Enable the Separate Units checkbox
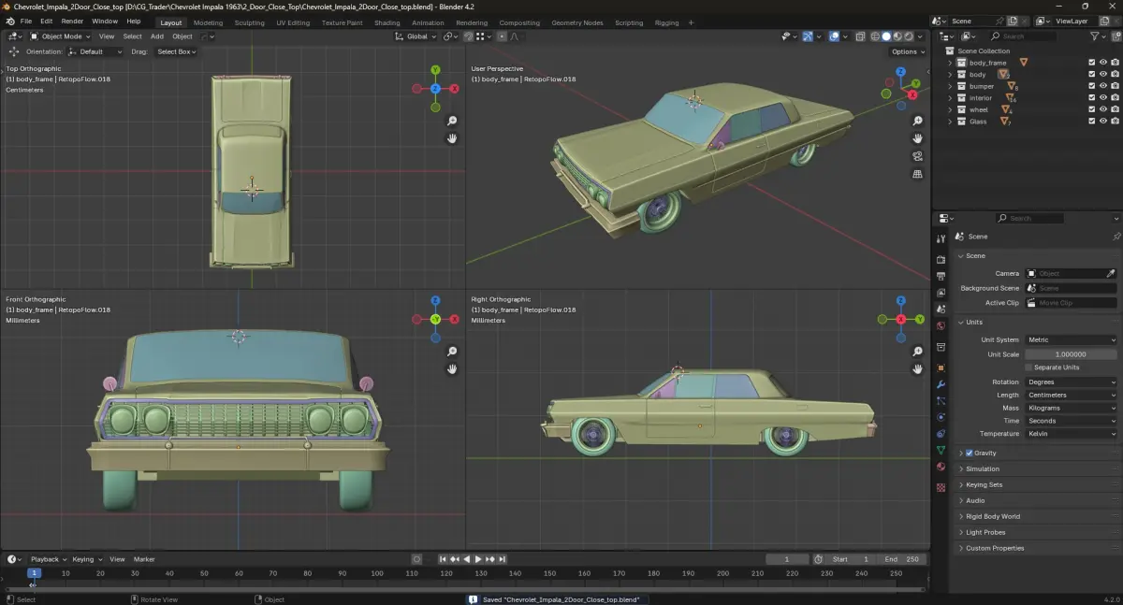This screenshot has height=605, width=1123. [1029, 367]
